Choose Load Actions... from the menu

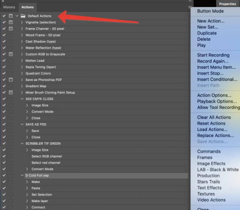tap(212, 129)
